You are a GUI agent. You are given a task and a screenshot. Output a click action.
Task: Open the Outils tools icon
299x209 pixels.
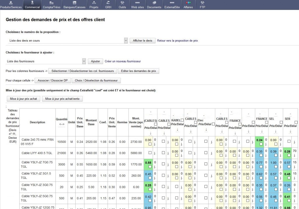(122, 3)
